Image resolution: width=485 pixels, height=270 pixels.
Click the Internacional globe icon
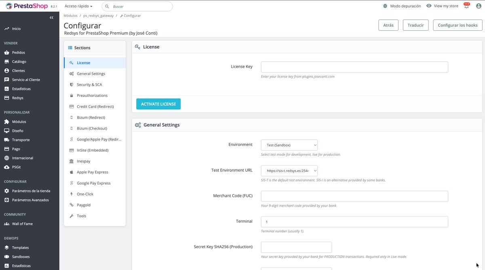click(6, 158)
